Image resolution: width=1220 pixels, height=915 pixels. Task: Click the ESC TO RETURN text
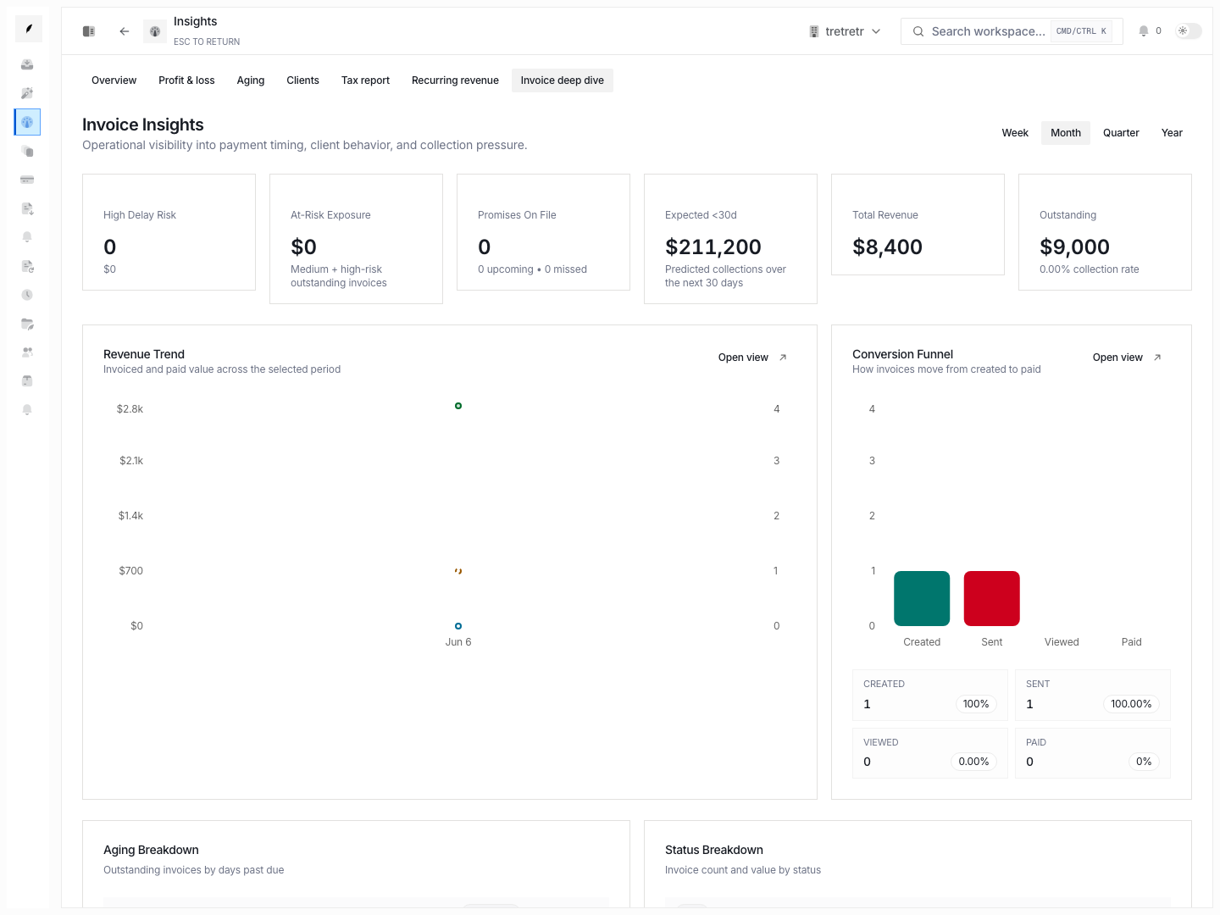click(x=207, y=42)
